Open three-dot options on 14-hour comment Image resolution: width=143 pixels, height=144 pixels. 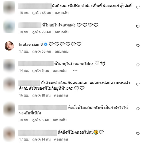75,71
